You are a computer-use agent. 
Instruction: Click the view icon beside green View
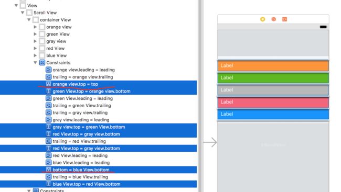click(x=42, y=34)
